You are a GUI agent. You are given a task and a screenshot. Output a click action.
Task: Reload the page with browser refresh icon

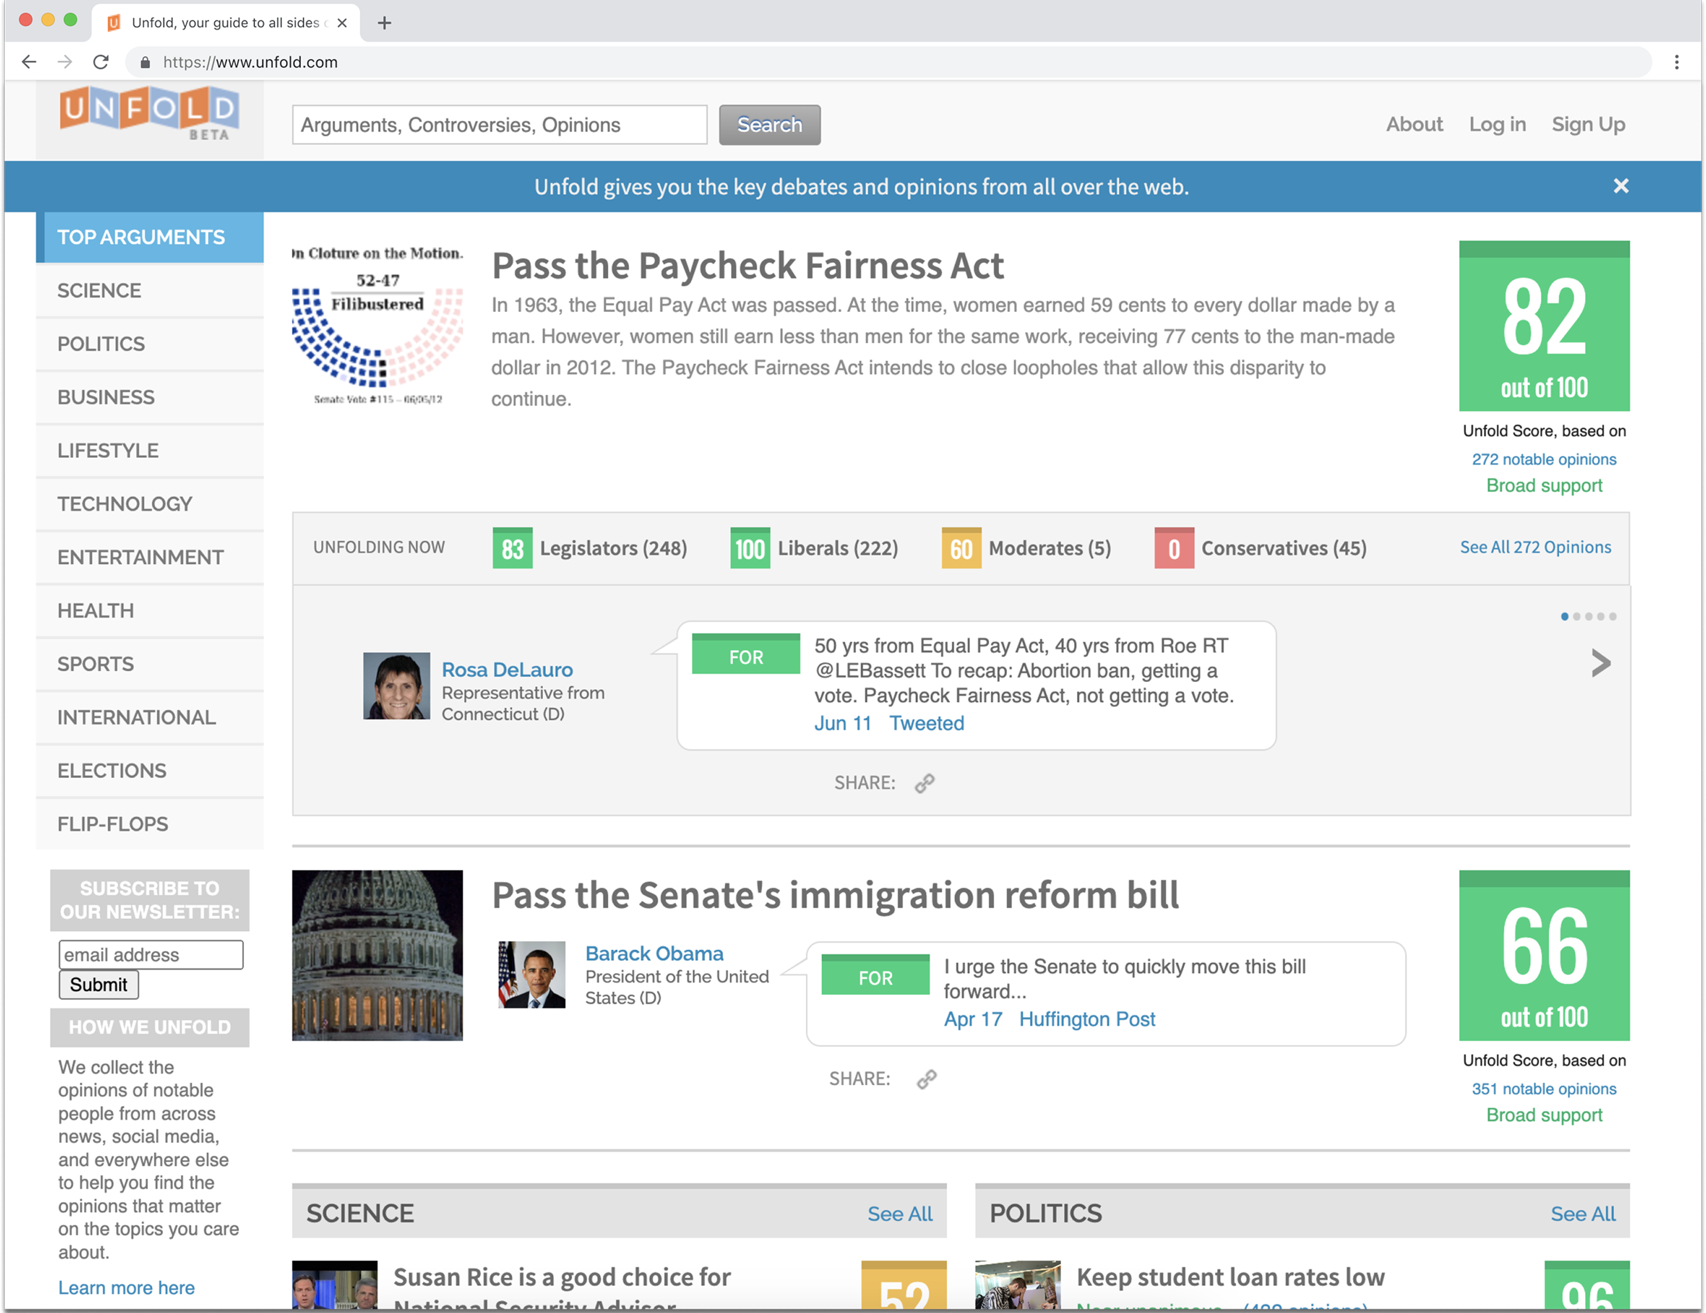(101, 62)
